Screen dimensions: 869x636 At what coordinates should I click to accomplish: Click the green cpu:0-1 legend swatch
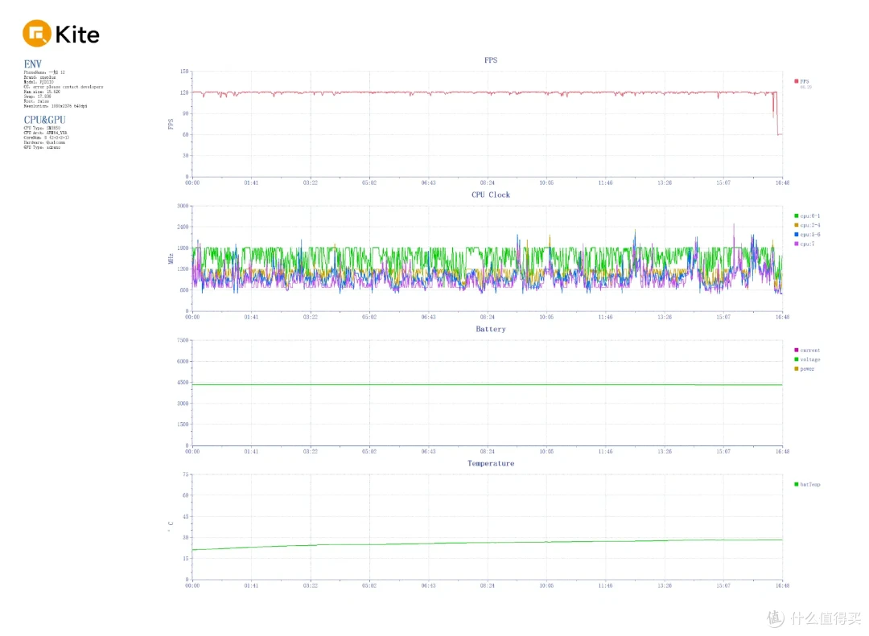797,216
